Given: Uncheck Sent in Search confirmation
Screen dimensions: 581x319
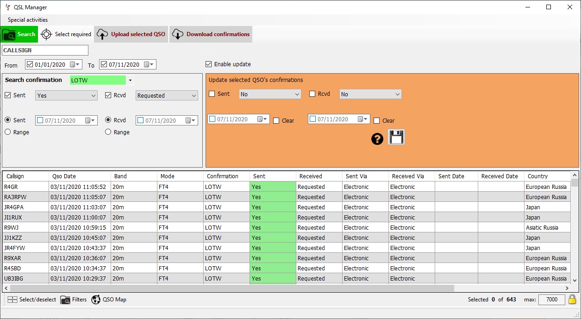Looking at the screenshot, I should 7,95.
